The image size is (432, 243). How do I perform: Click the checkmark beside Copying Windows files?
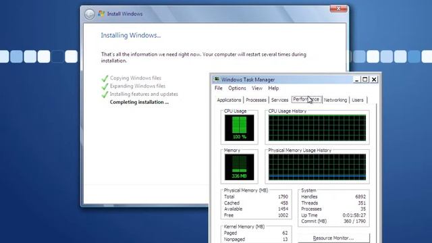[105, 78]
